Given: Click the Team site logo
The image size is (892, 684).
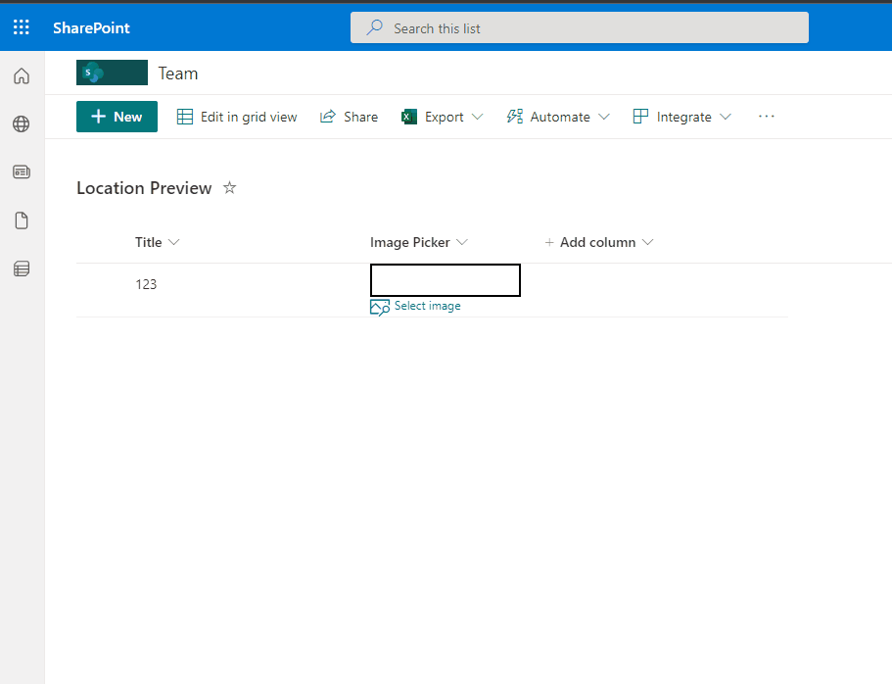Looking at the screenshot, I should 112,73.
